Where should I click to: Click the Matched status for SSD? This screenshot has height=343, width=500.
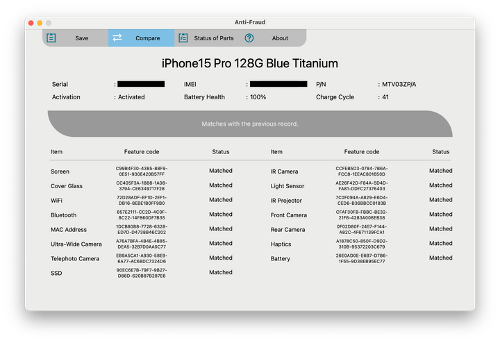pyautogui.click(x=221, y=272)
